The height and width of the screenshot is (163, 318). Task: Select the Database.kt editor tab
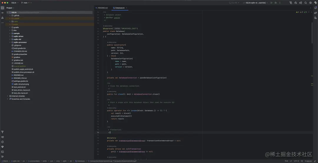coord(119,8)
